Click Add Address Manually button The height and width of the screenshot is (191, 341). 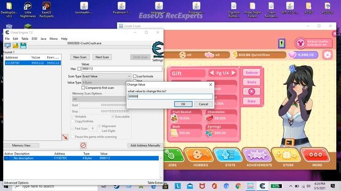pos(145,145)
